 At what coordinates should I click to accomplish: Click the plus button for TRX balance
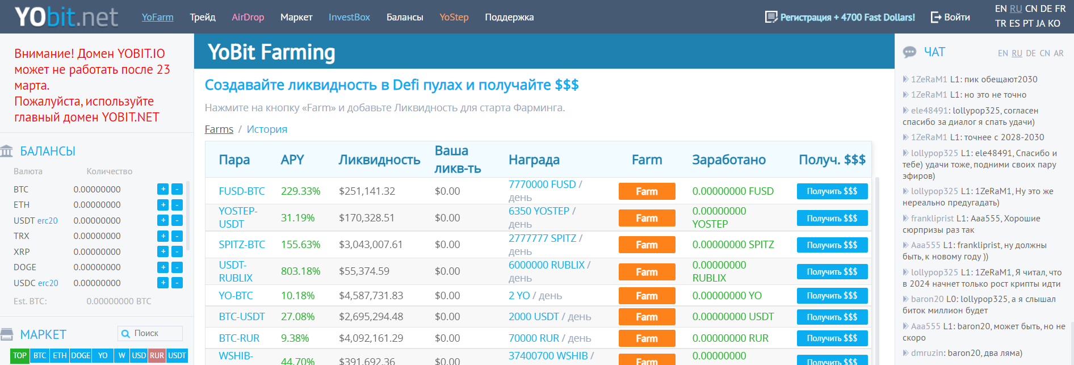pyautogui.click(x=163, y=236)
